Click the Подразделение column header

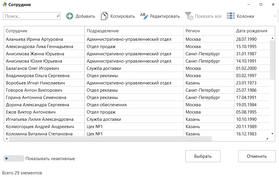[x=134, y=31]
